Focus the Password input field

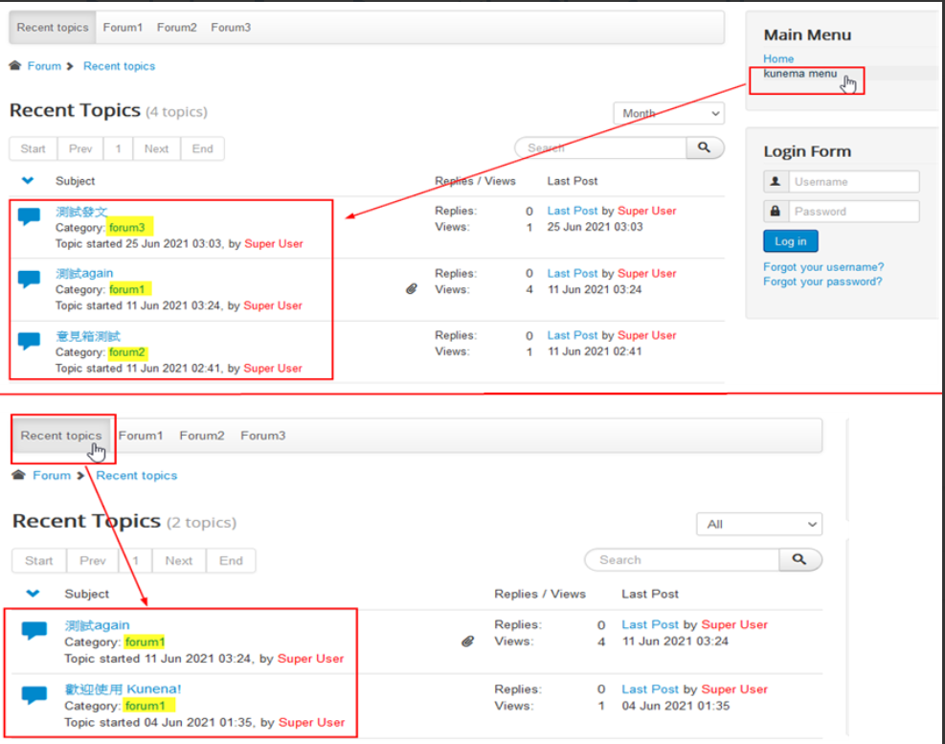[x=853, y=212]
